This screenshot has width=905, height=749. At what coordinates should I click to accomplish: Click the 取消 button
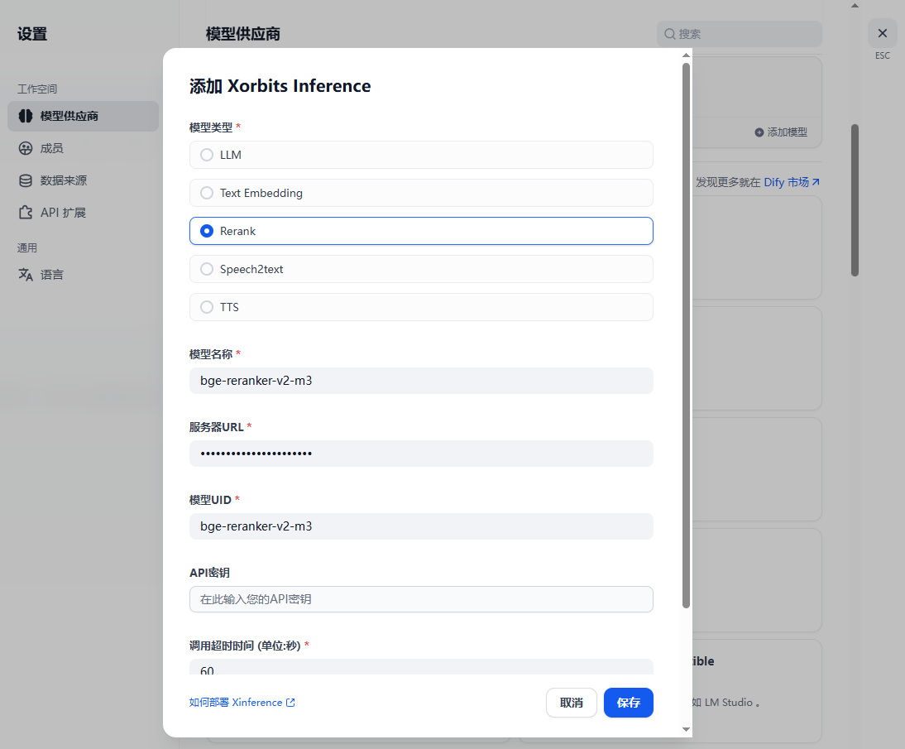[x=571, y=702]
